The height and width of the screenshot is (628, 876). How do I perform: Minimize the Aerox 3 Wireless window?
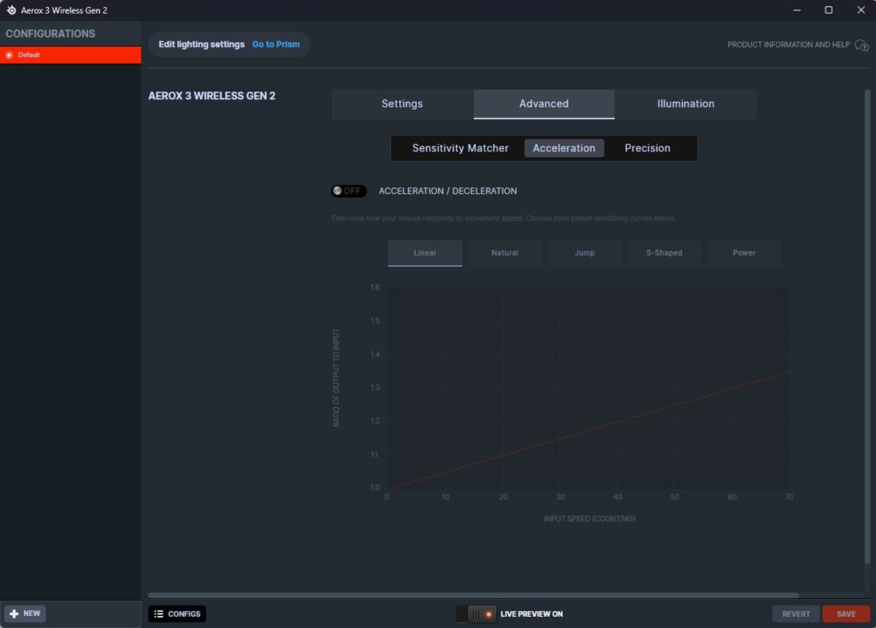(x=796, y=10)
